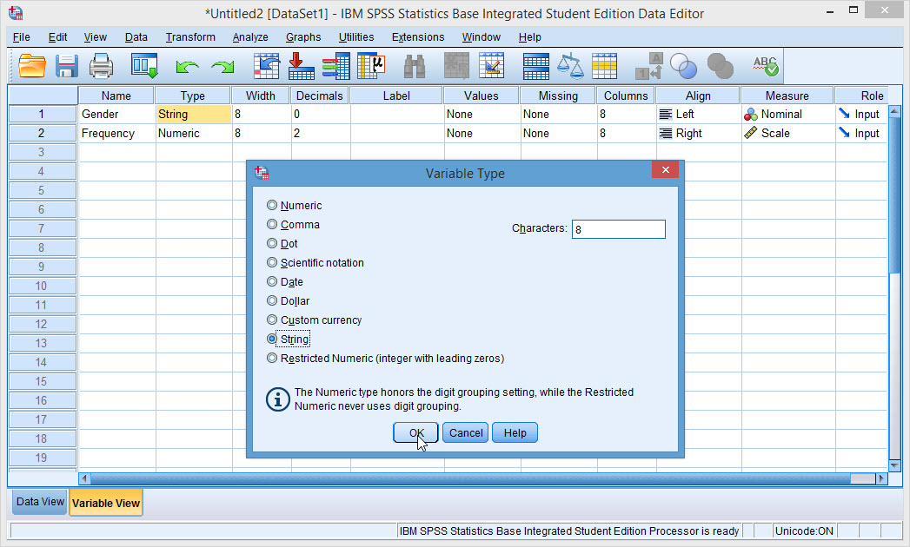Image resolution: width=910 pixels, height=547 pixels.
Task: Select row header 1
Action: 43,115
